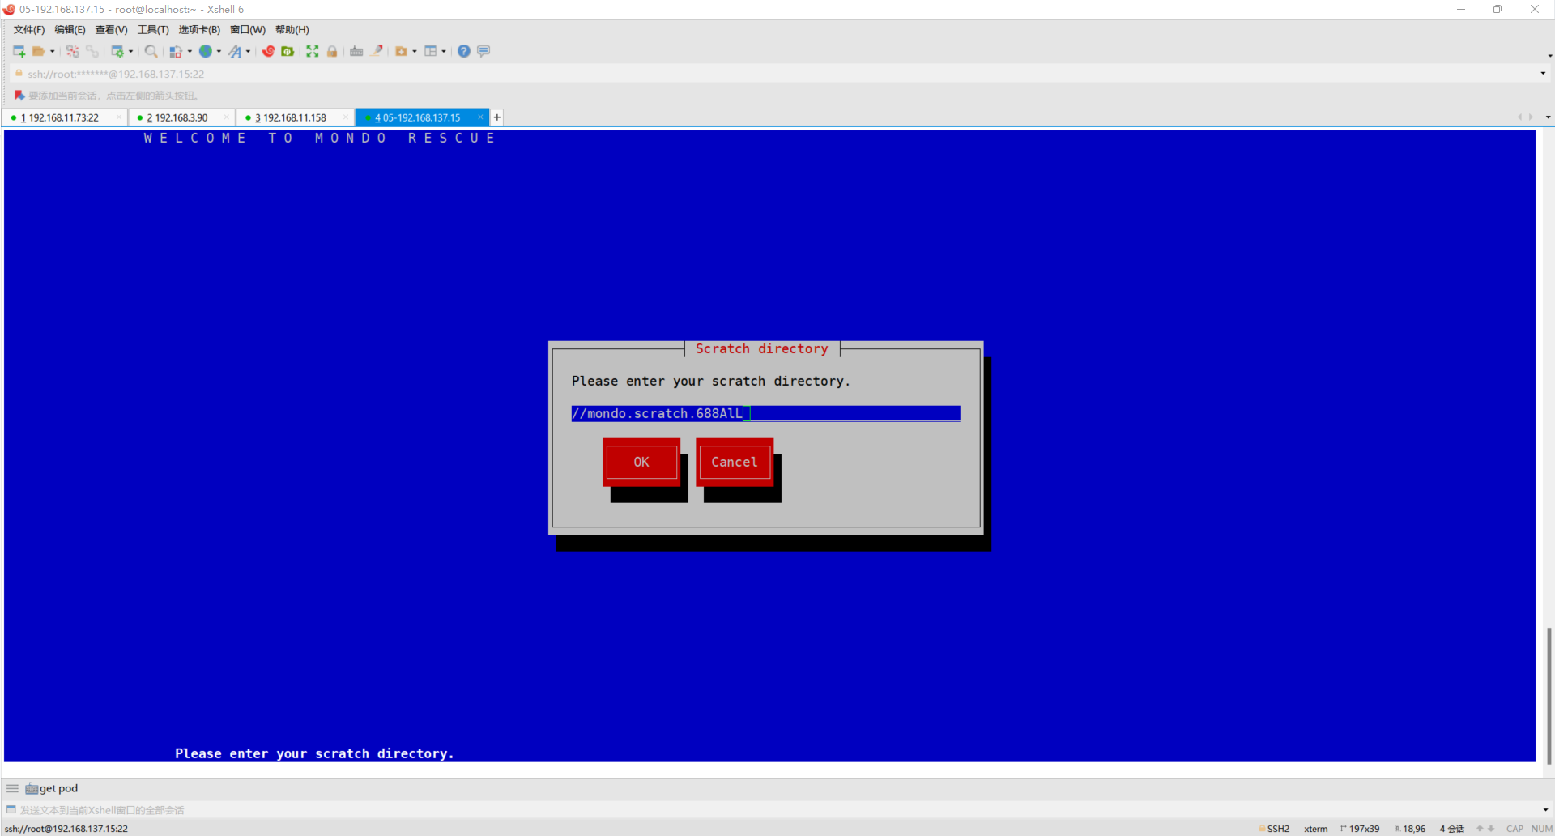Switch to tab 192.168.11.158

click(294, 117)
